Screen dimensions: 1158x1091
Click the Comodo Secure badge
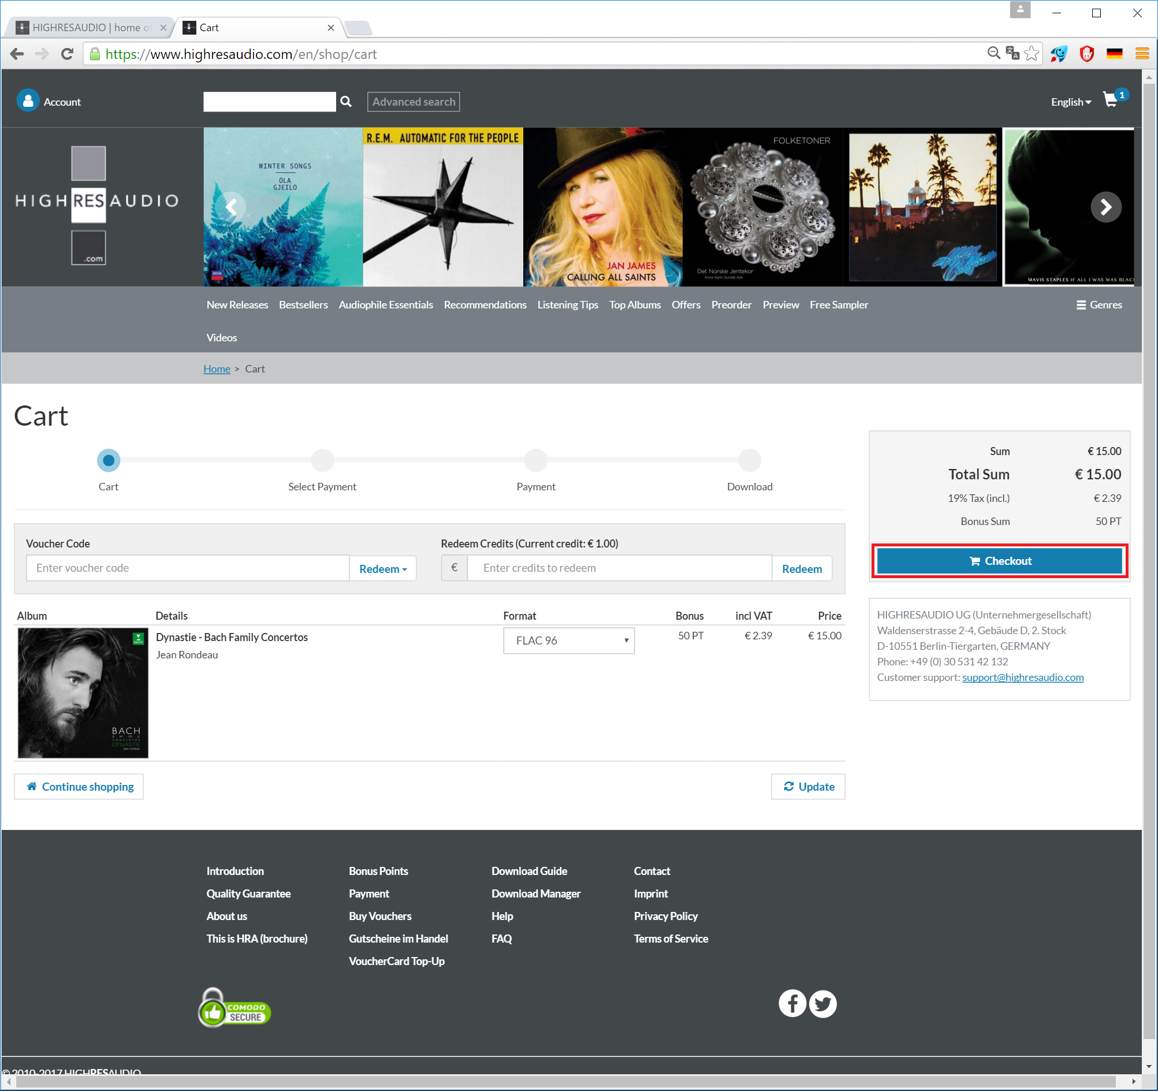click(x=234, y=1007)
